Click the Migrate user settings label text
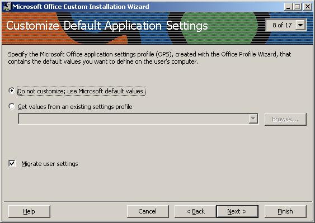315x223 pixels. point(50,164)
